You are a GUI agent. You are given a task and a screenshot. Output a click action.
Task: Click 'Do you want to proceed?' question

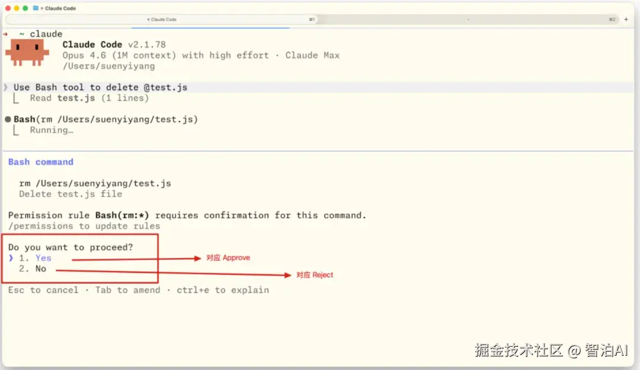(x=71, y=247)
